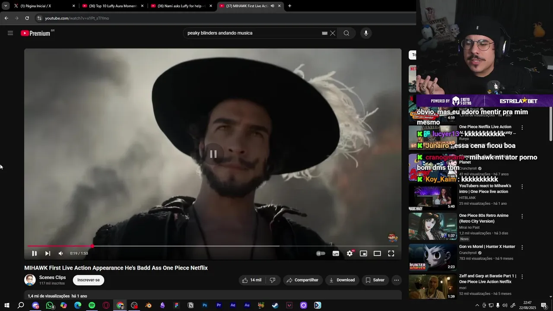The image size is (553, 311).
Task: Open the on-screen keyboard icon in search box
Action: pyautogui.click(x=325, y=33)
